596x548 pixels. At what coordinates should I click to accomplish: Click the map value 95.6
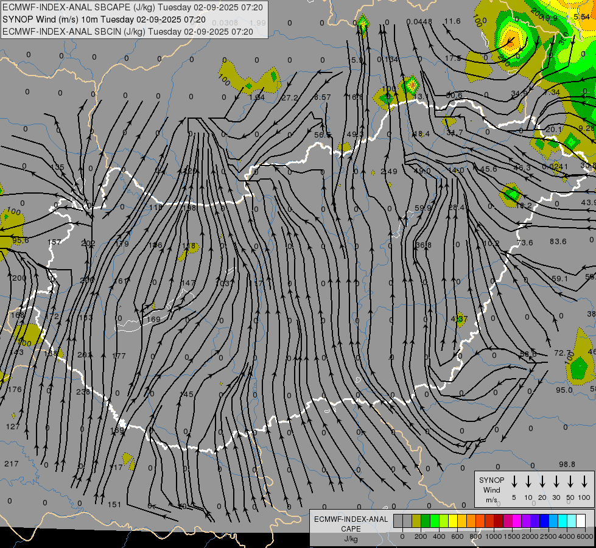(x=21, y=241)
